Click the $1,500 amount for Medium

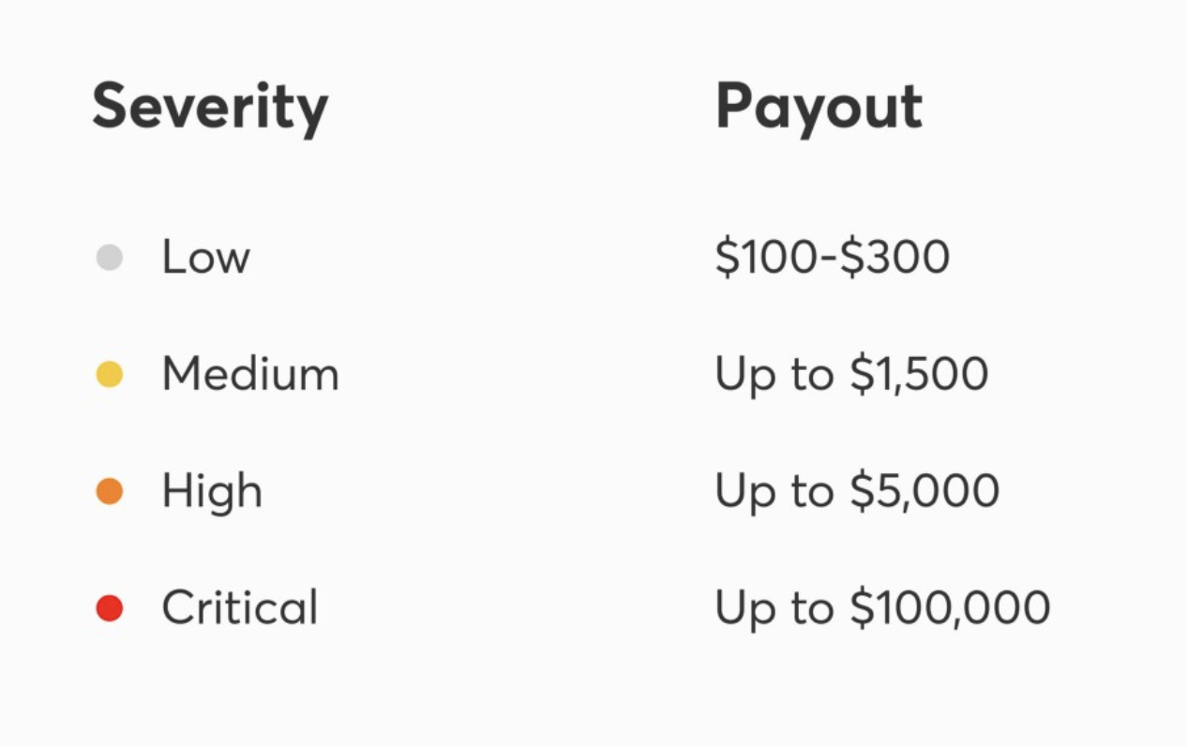(919, 375)
